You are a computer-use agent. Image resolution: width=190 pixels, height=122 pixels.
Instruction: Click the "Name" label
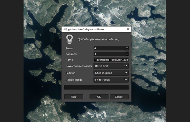click(69, 60)
